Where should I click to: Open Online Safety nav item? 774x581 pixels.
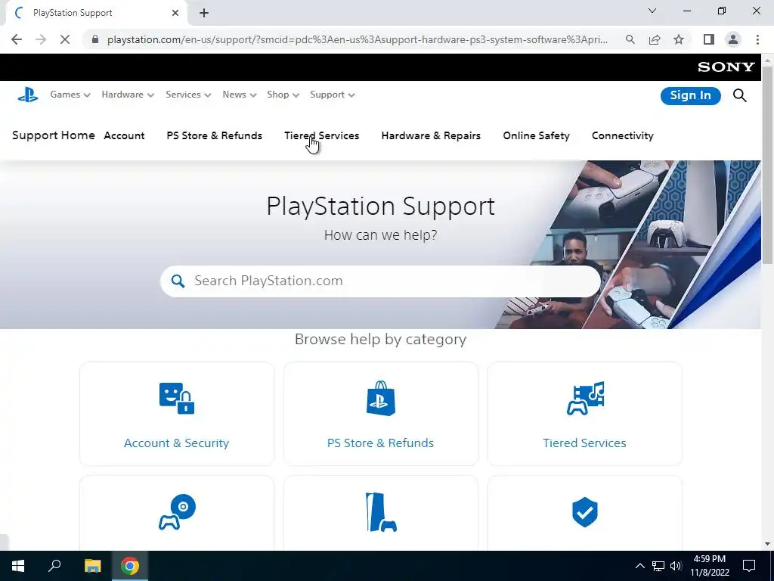coord(536,135)
